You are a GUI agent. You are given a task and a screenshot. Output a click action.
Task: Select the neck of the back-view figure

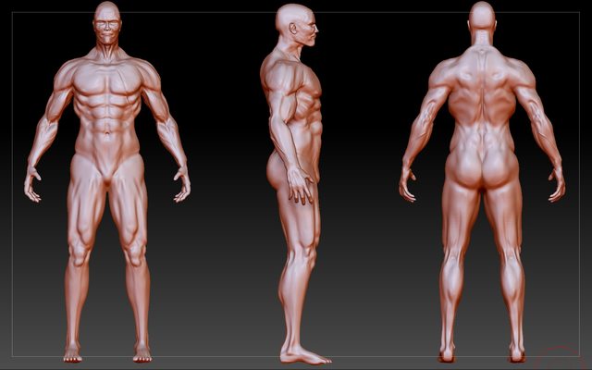(x=481, y=42)
